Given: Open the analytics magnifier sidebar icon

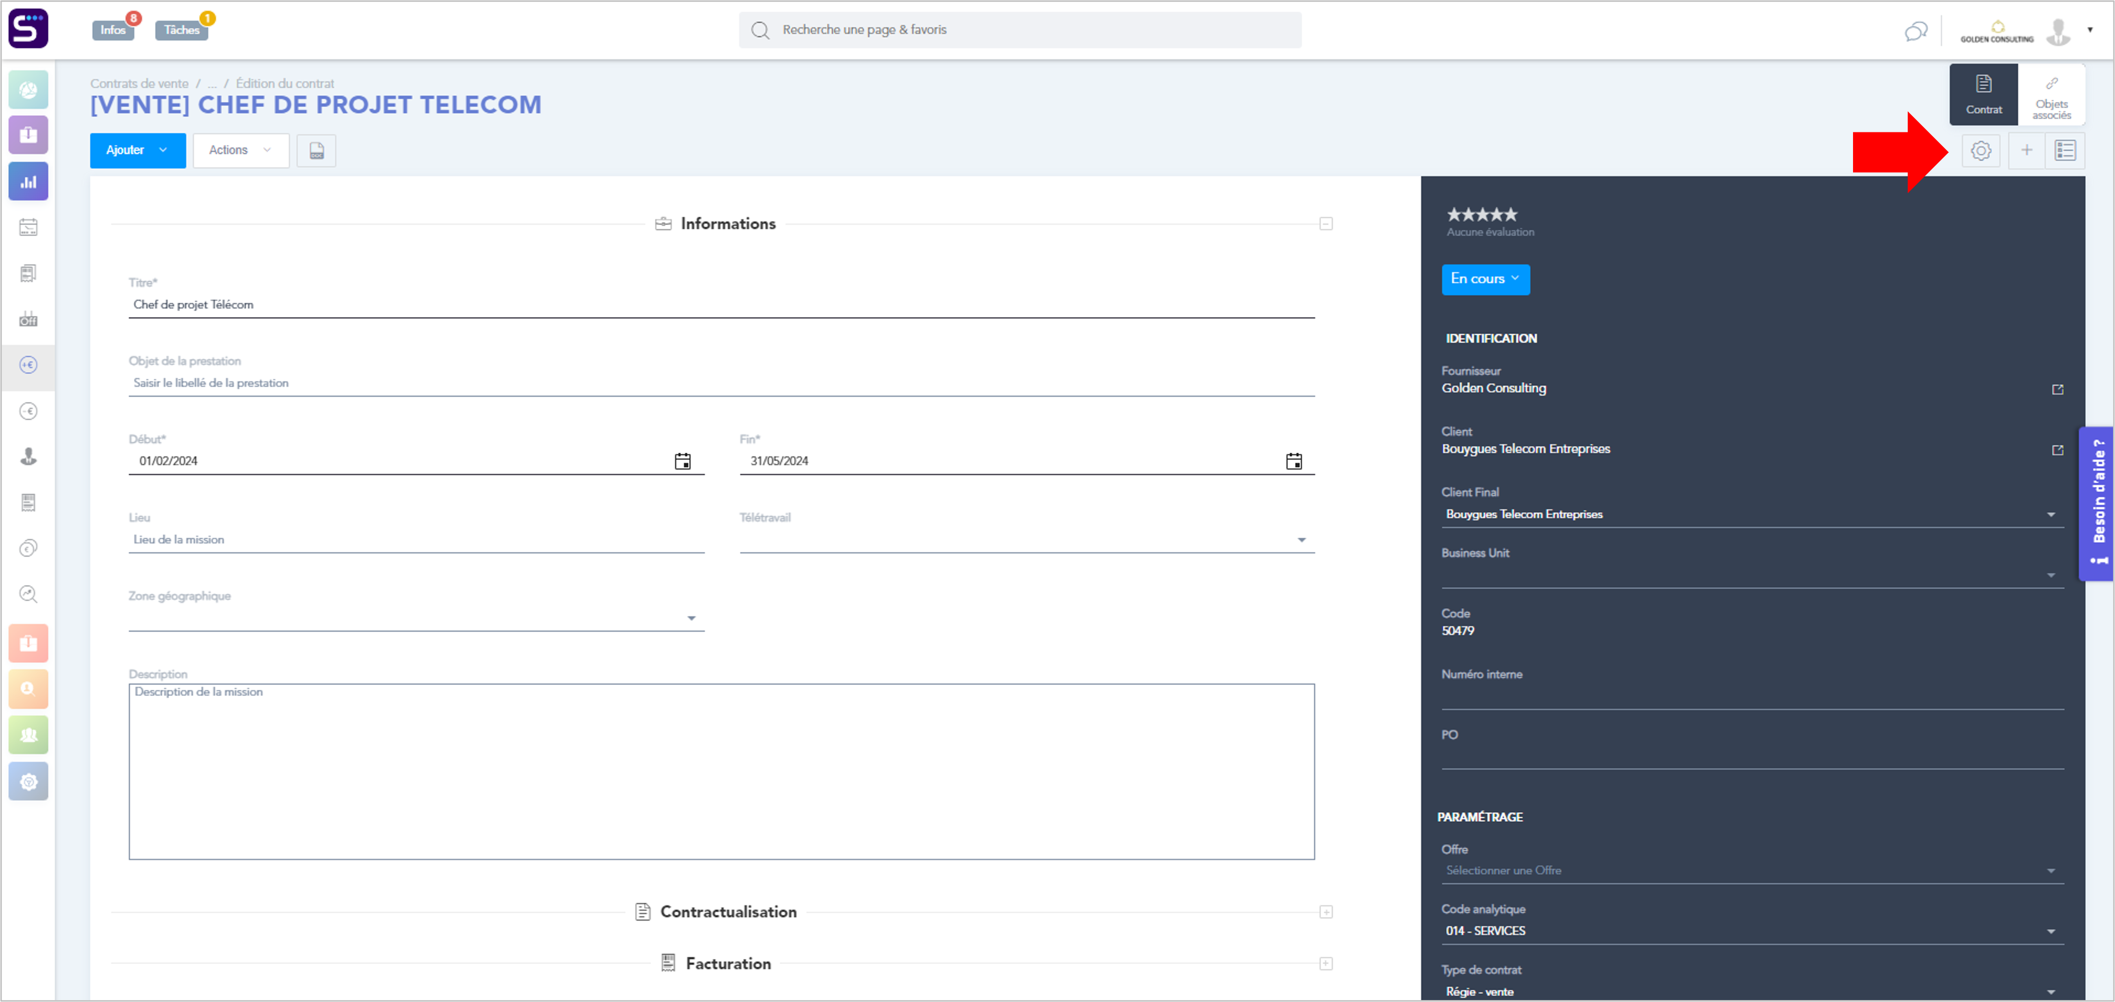Looking at the screenshot, I should (29, 594).
